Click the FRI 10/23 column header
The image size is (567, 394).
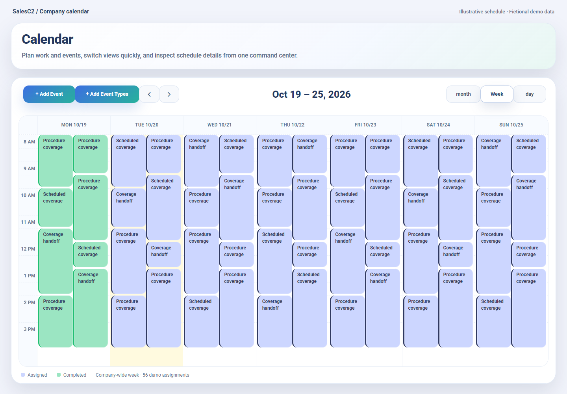coord(365,125)
